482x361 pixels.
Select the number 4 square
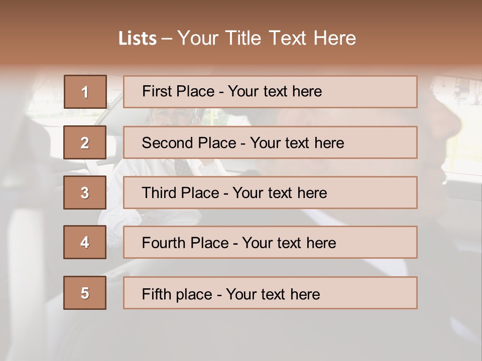85,242
